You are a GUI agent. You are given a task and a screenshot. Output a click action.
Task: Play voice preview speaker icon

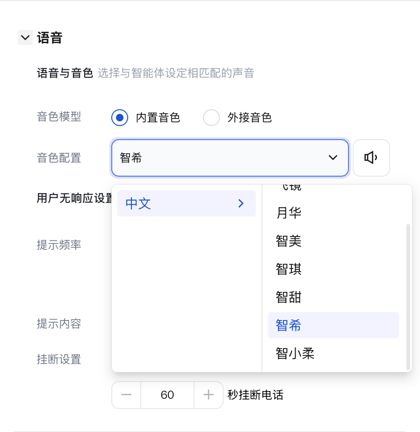point(371,158)
